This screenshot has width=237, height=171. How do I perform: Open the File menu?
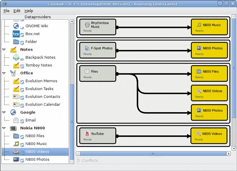click(6, 11)
